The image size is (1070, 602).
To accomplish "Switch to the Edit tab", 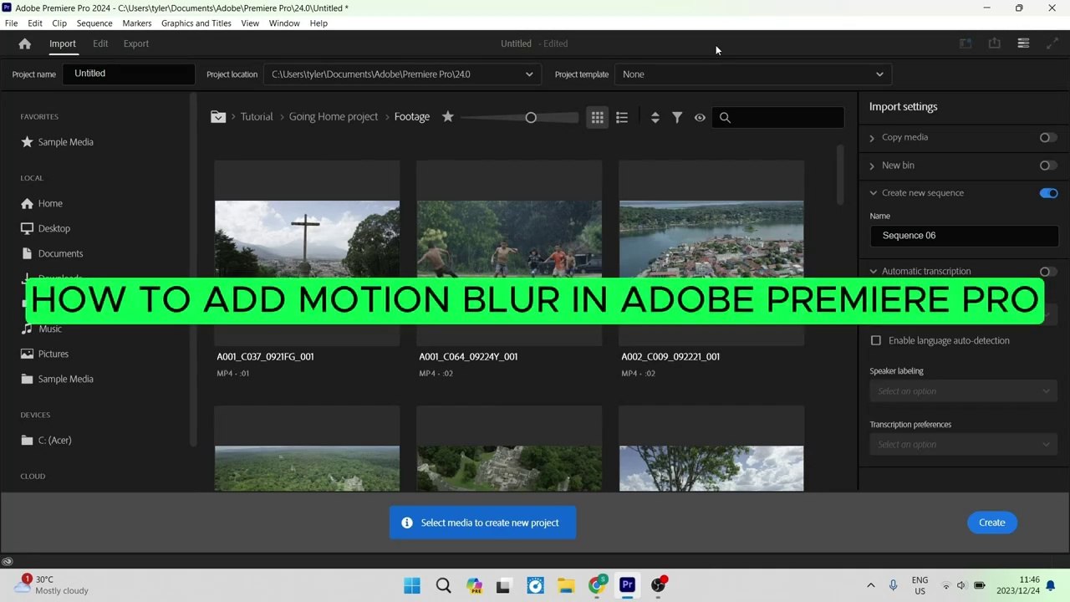I will pyautogui.click(x=100, y=43).
